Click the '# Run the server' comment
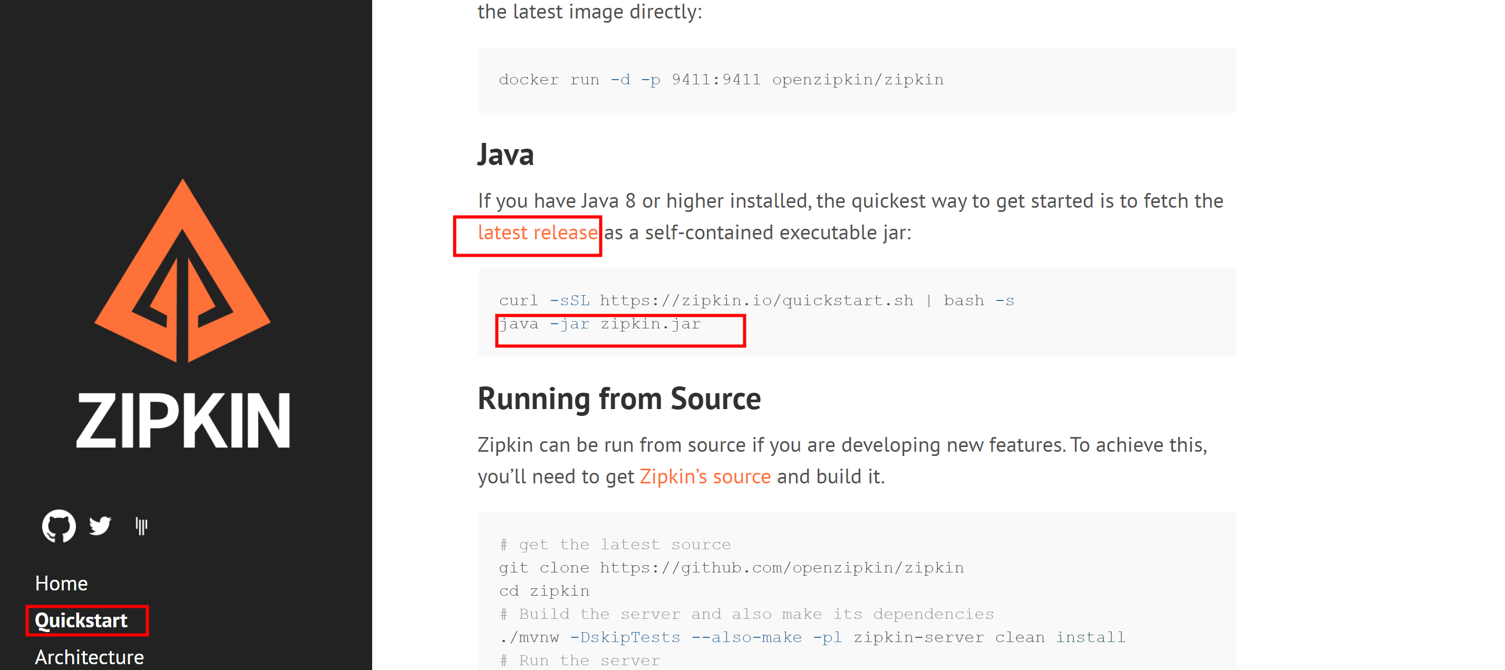The width and height of the screenshot is (1505, 670). pyautogui.click(x=579, y=660)
